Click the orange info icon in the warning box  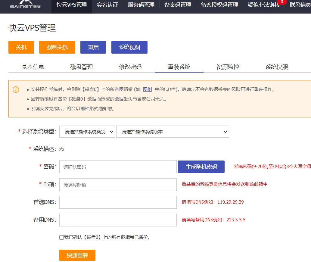[16, 89]
